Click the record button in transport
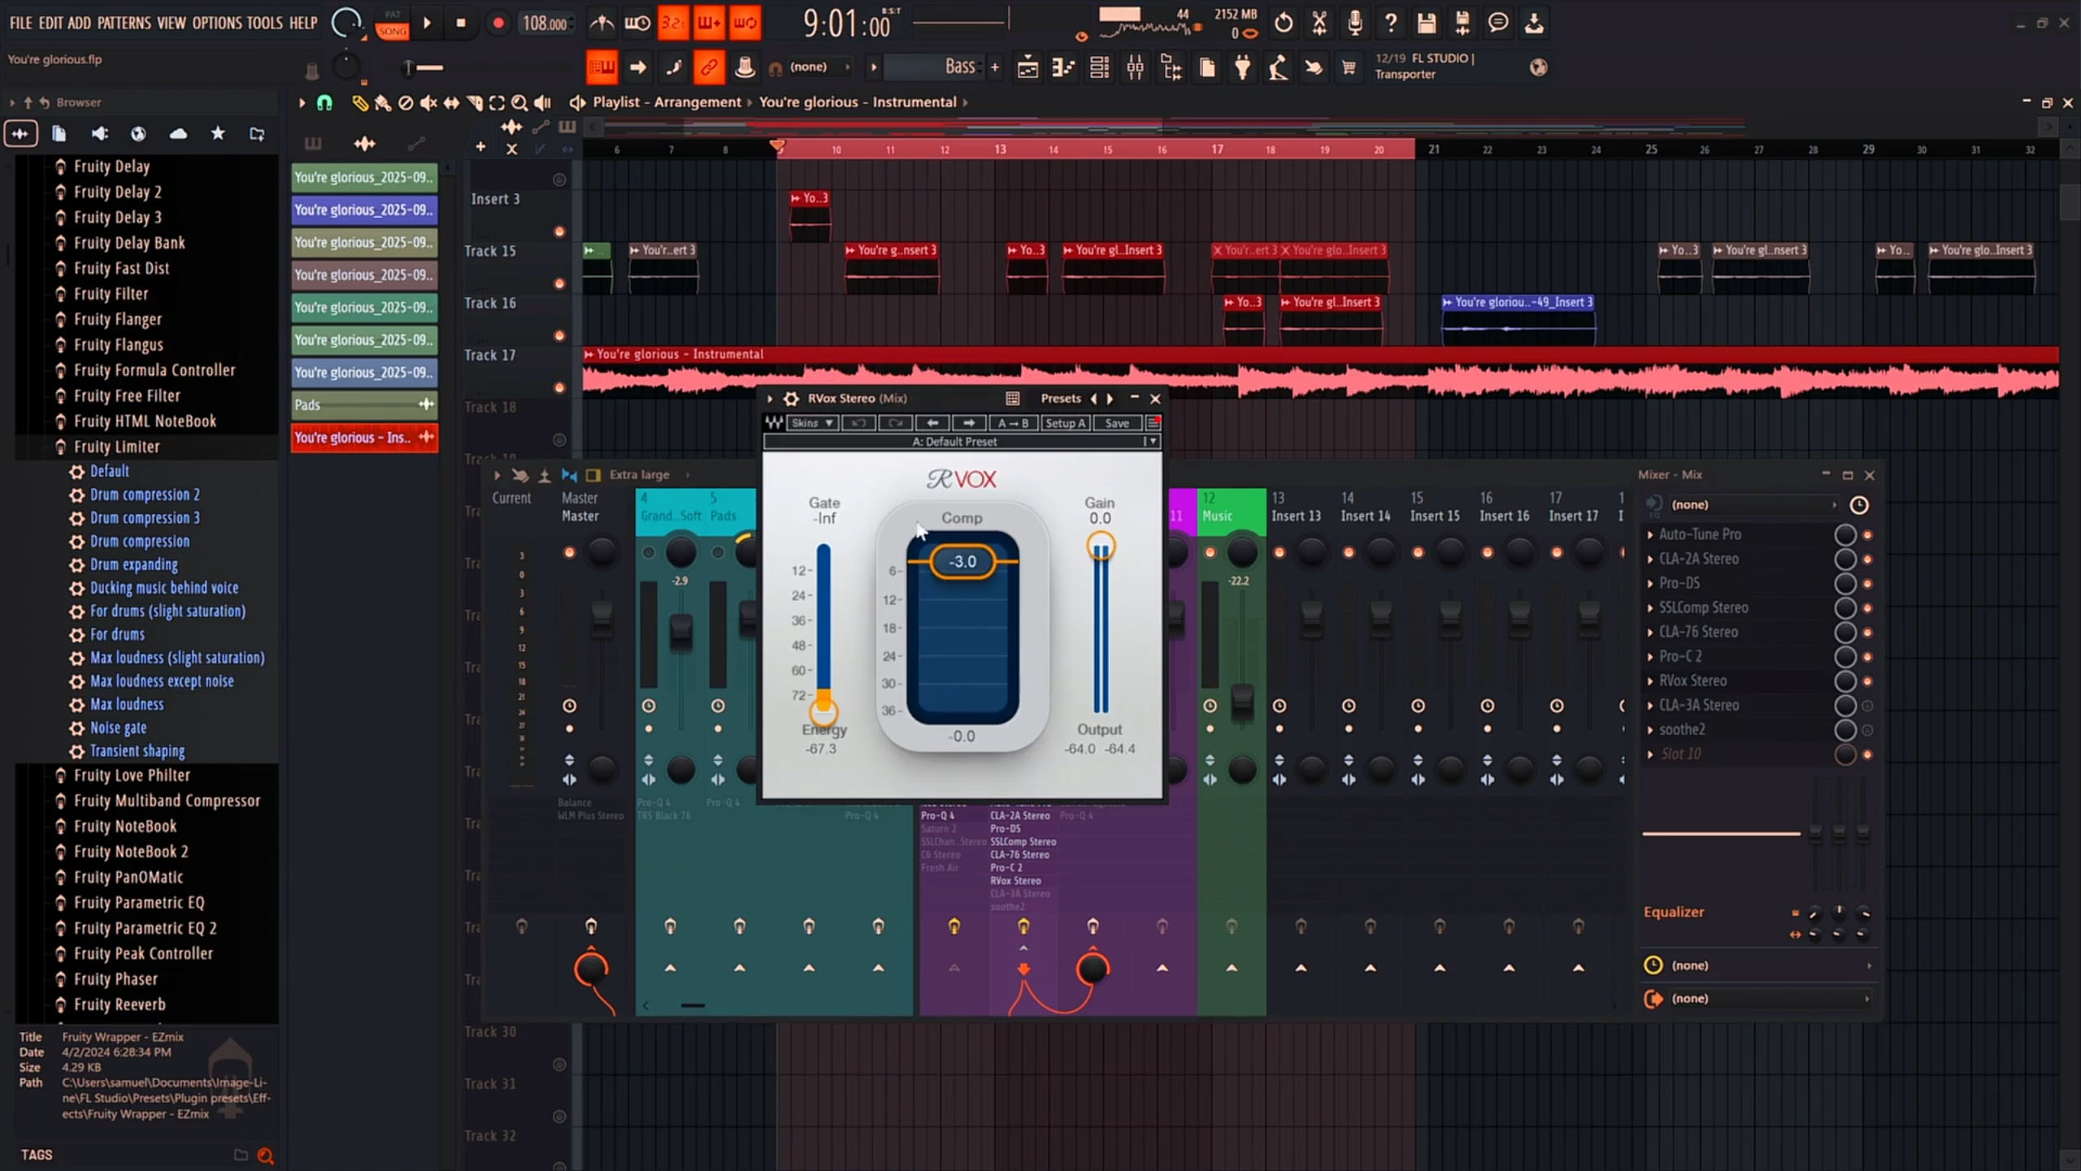The height and width of the screenshot is (1171, 2081). click(x=498, y=24)
